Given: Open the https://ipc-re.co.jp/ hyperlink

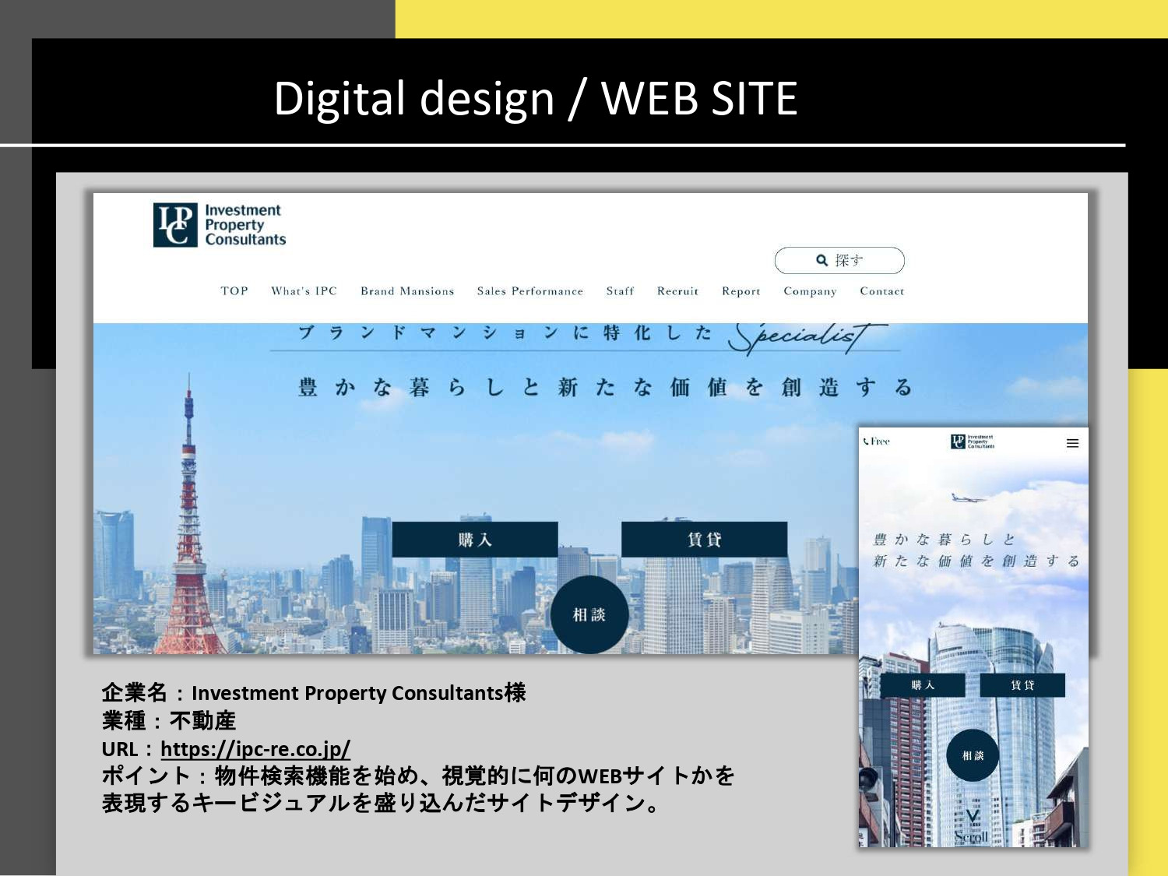Looking at the screenshot, I should click(x=255, y=750).
